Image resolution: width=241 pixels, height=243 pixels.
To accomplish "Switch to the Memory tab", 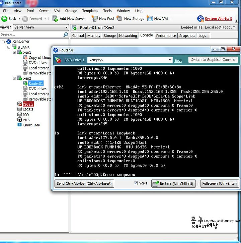I will pyautogui.click(x=94, y=36).
